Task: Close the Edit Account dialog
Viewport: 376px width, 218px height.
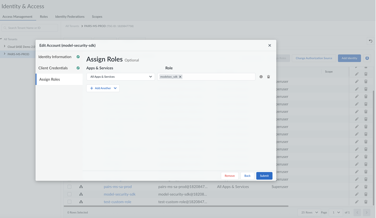Action: click(270, 45)
